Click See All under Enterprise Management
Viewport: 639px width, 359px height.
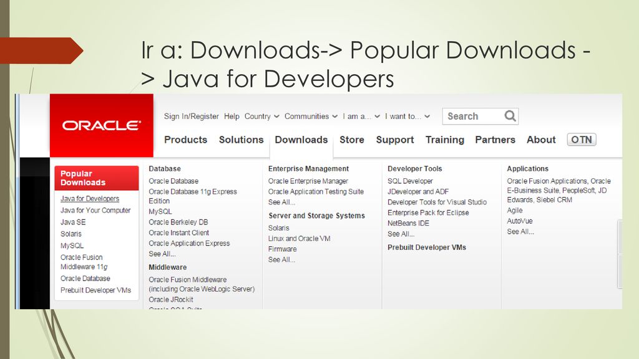pyautogui.click(x=281, y=203)
